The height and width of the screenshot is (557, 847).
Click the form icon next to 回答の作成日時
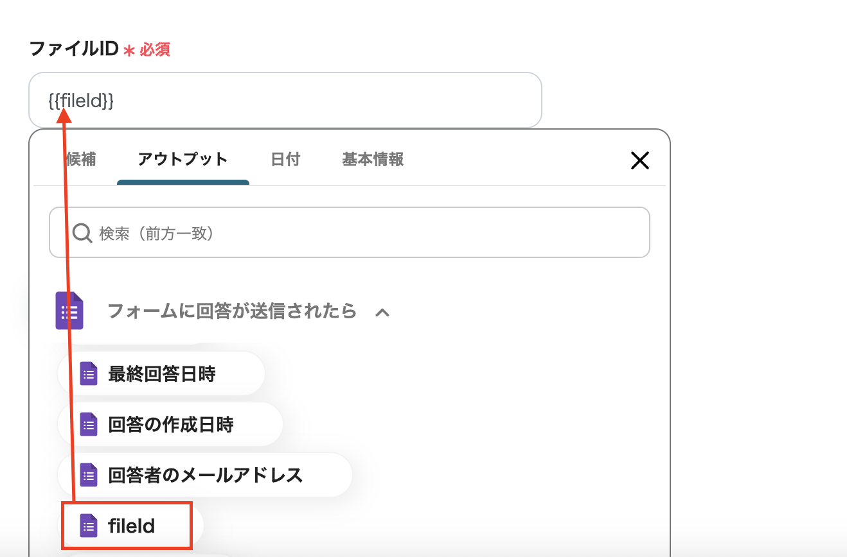point(88,424)
